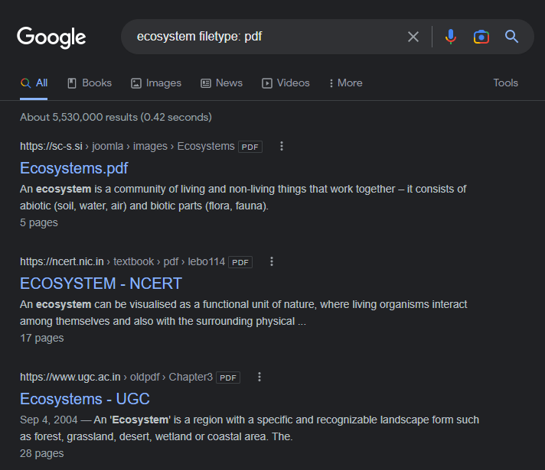The width and height of the screenshot is (545, 470).
Task: Open the Tools filter options
Action: pos(505,83)
